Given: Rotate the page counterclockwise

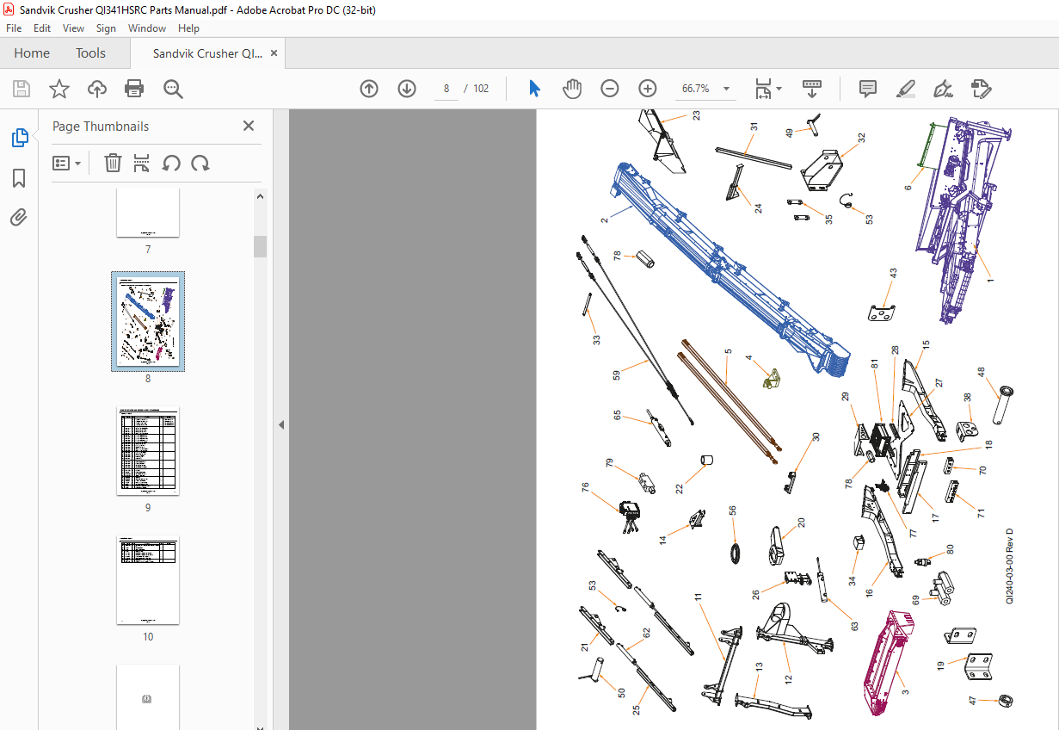Looking at the screenshot, I should pos(171,163).
